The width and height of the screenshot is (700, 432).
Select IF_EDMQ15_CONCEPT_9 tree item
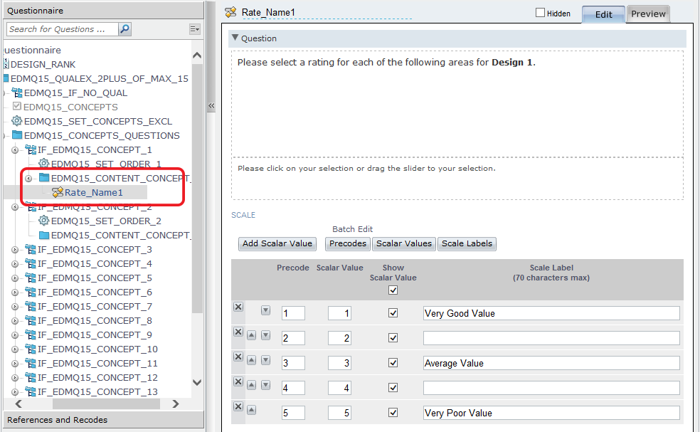[x=95, y=335]
